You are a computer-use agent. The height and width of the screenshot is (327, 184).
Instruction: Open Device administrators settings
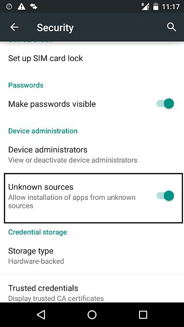click(92, 154)
